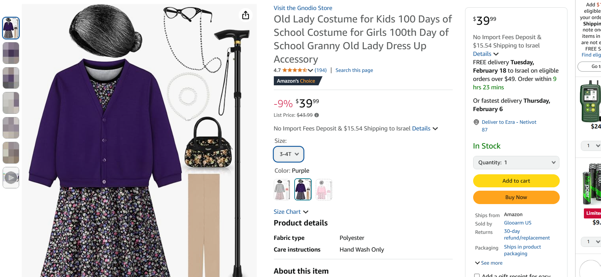Expand See more seller details

pyautogui.click(x=489, y=263)
